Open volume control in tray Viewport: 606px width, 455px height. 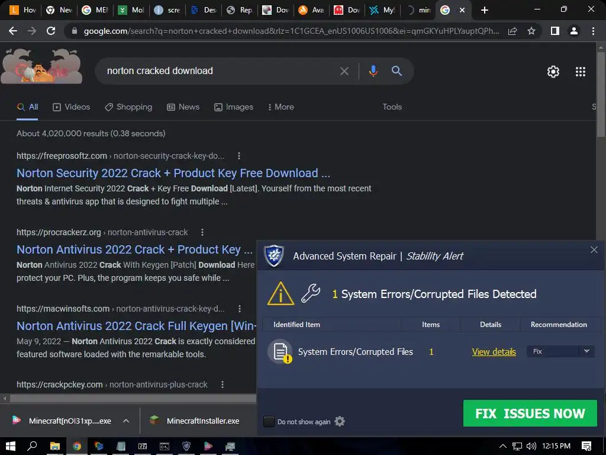click(x=531, y=446)
